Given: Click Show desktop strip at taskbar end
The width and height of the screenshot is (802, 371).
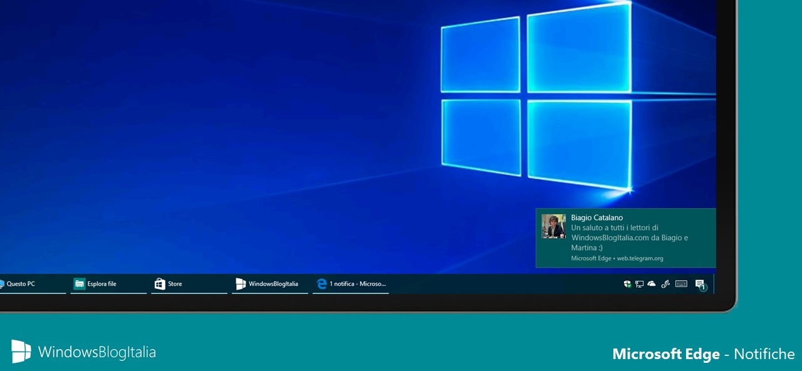Looking at the screenshot, I should tap(714, 284).
